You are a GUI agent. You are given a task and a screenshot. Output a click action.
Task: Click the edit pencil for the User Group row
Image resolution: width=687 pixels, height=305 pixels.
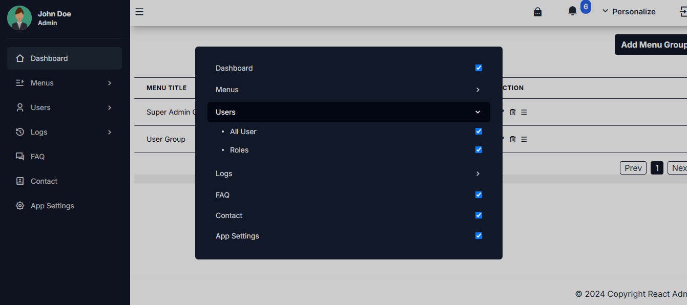[x=502, y=139]
